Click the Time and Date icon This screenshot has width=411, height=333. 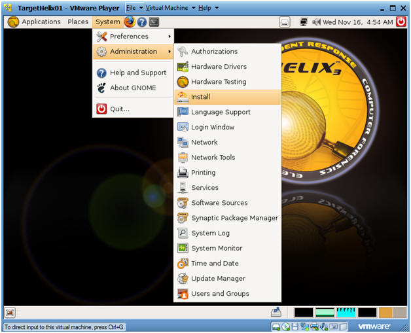click(183, 263)
